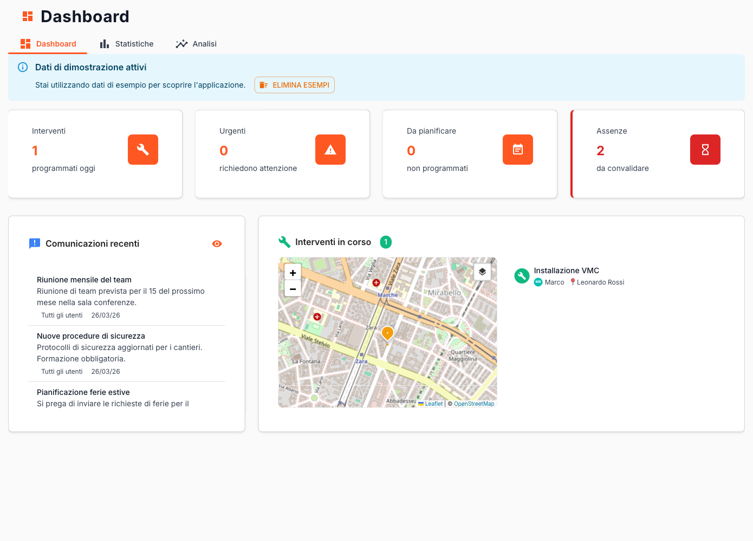Click the orange wrench icon in Interventi card
Viewport: 753px width, 541px height.
(143, 150)
